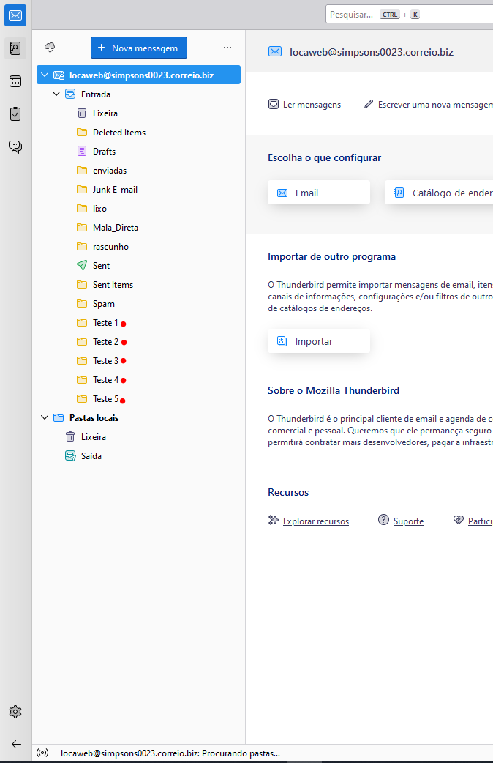493x763 pixels.
Task: Click Nova mensagem button
Action: pyautogui.click(x=138, y=48)
